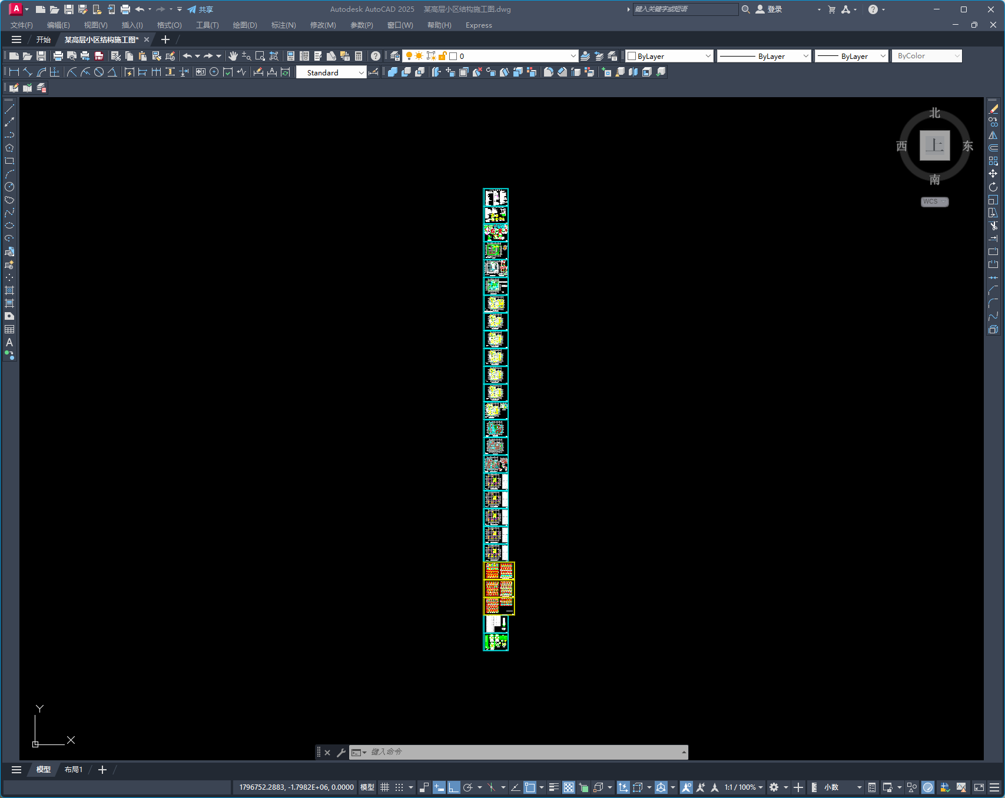Viewport: 1005px width, 798px height.
Task: Toggle annotation visibility in status bar
Action: point(686,787)
